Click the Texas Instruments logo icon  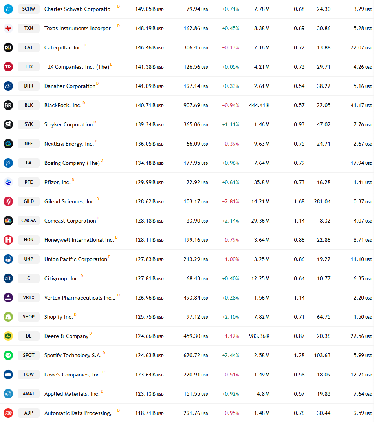coord(8,28)
